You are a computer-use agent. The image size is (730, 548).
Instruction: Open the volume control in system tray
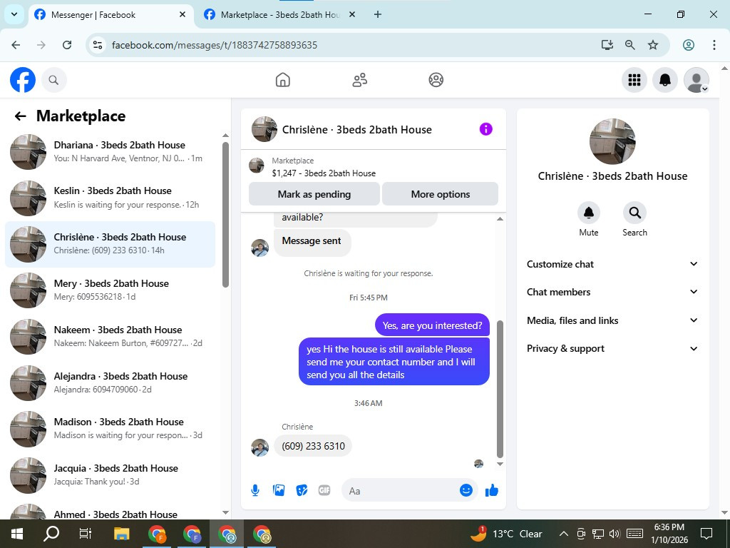point(615,534)
